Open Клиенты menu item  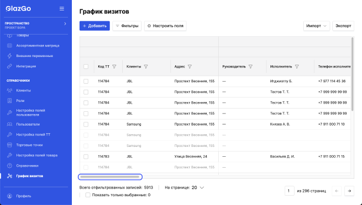point(24,90)
